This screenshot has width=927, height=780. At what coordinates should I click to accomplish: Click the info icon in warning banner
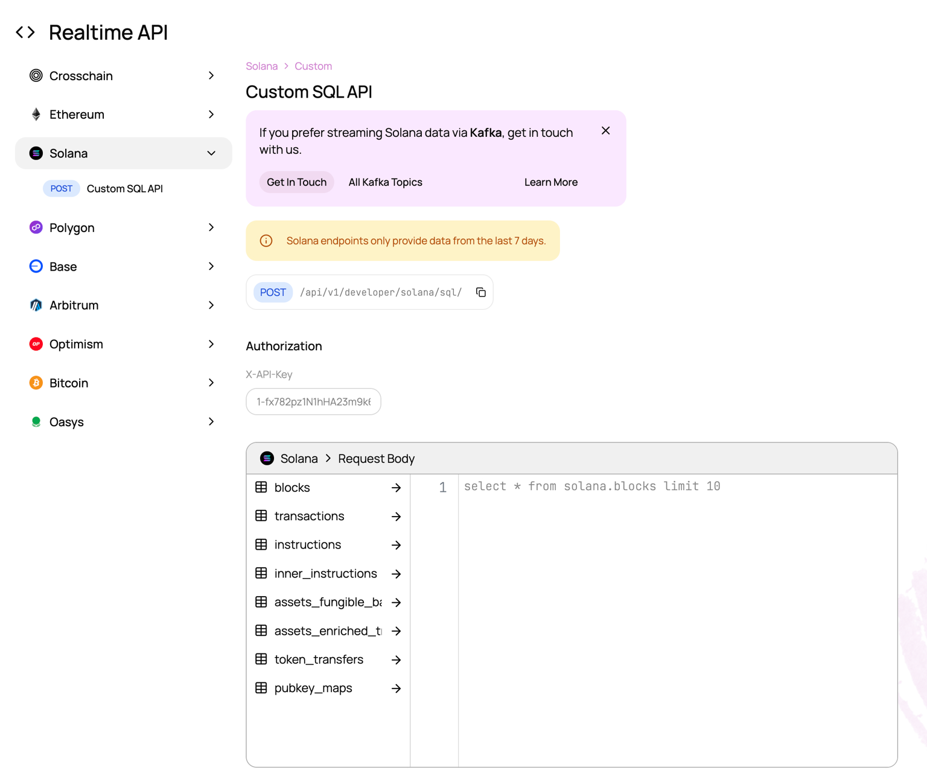[266, 241]
